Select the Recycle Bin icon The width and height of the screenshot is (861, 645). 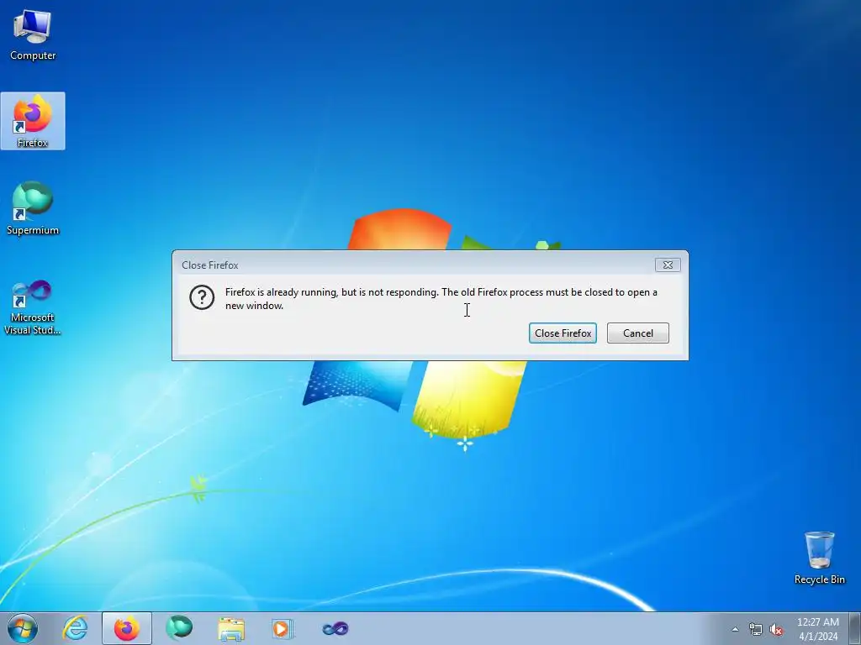pos(819,558)
